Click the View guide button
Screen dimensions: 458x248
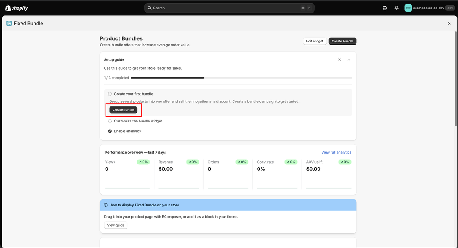click(116, 225)
